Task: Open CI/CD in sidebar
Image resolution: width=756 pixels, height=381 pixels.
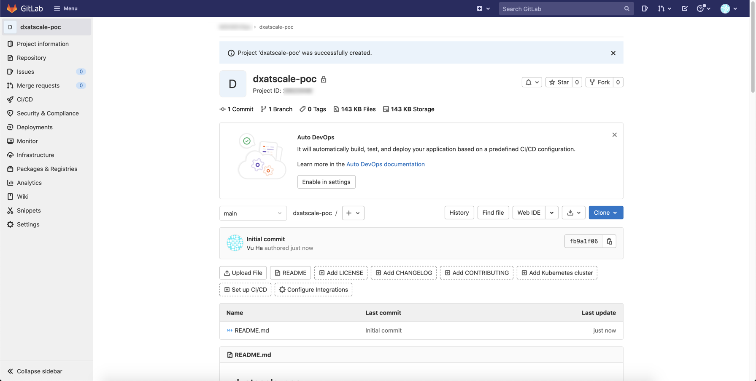Action: [46, 99]
